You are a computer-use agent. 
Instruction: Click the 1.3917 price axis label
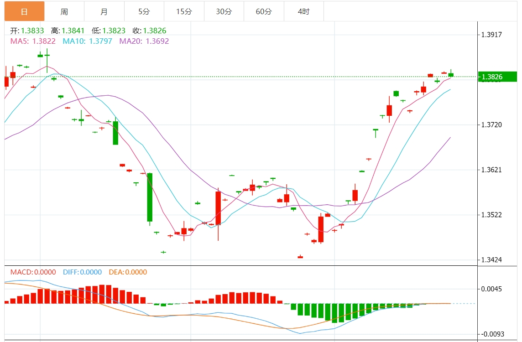492,35
